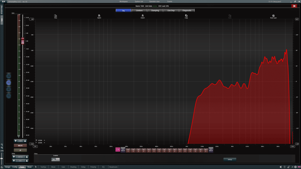
Task: Mute the channel with the MUTE button
Action: [x=20, y=145]
